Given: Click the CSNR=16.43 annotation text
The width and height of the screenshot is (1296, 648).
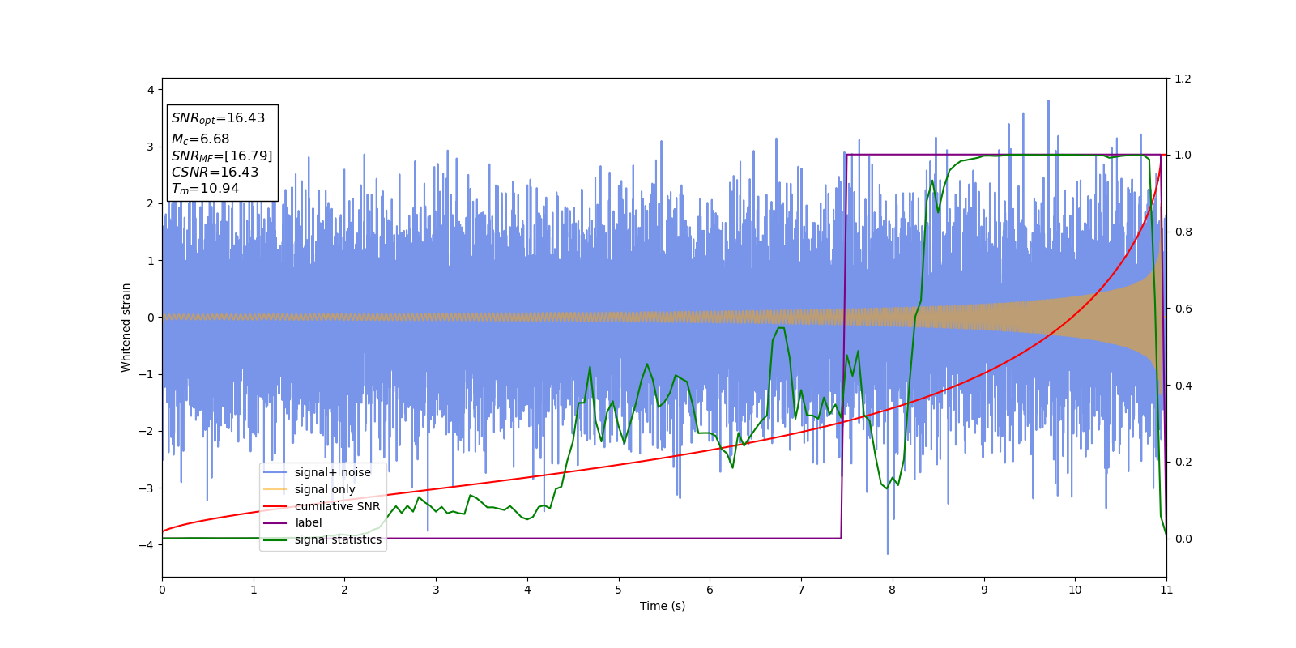Looking at the screenshot, I should tap(215, 172).
